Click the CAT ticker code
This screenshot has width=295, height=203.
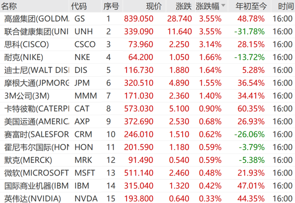[82, 108]
